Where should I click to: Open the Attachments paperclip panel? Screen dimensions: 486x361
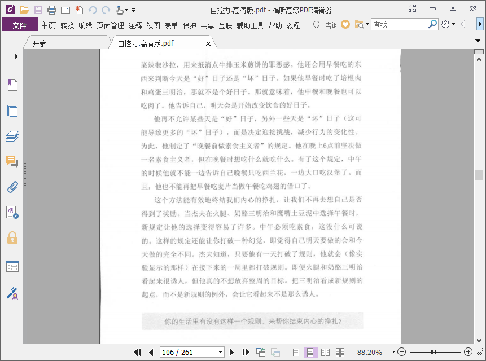click(12, 187)
